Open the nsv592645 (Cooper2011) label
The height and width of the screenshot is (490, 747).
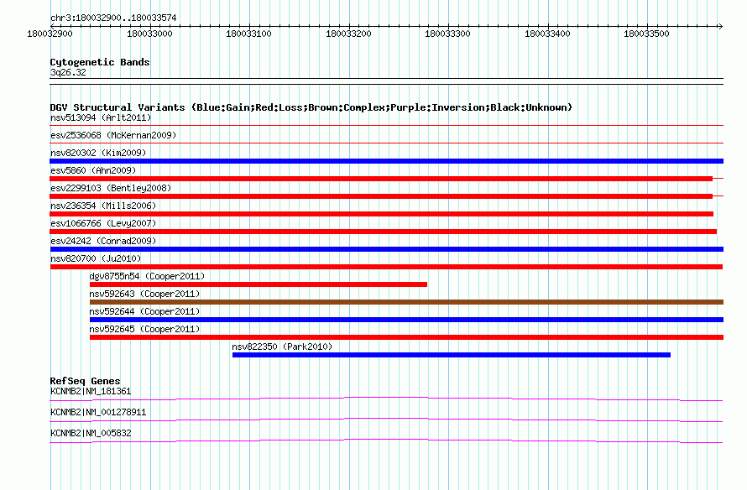coord(144,329)
